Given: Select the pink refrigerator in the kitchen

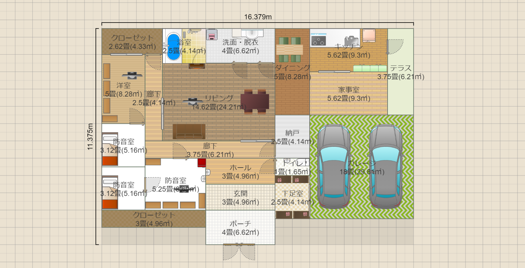Looking at the screenshot, I should point(369,35).
